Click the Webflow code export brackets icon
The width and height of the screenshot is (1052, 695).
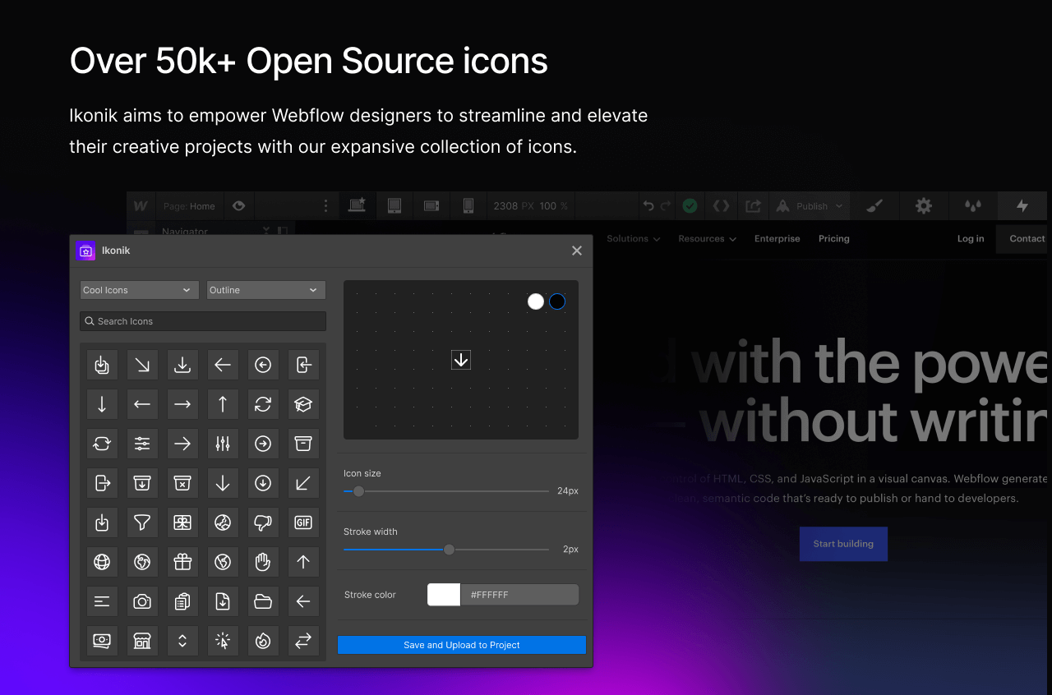pyautogui.click(x=721, y=206)
